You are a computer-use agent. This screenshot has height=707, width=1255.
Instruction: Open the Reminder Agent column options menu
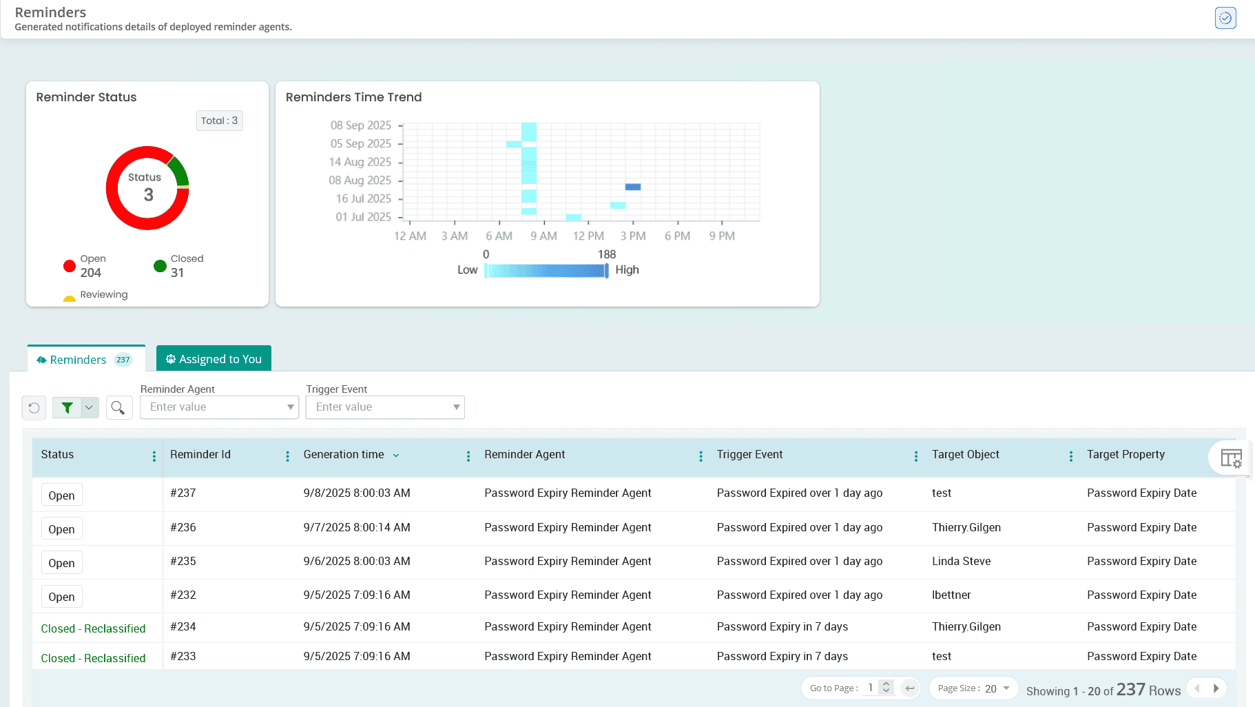click(701, 456)
